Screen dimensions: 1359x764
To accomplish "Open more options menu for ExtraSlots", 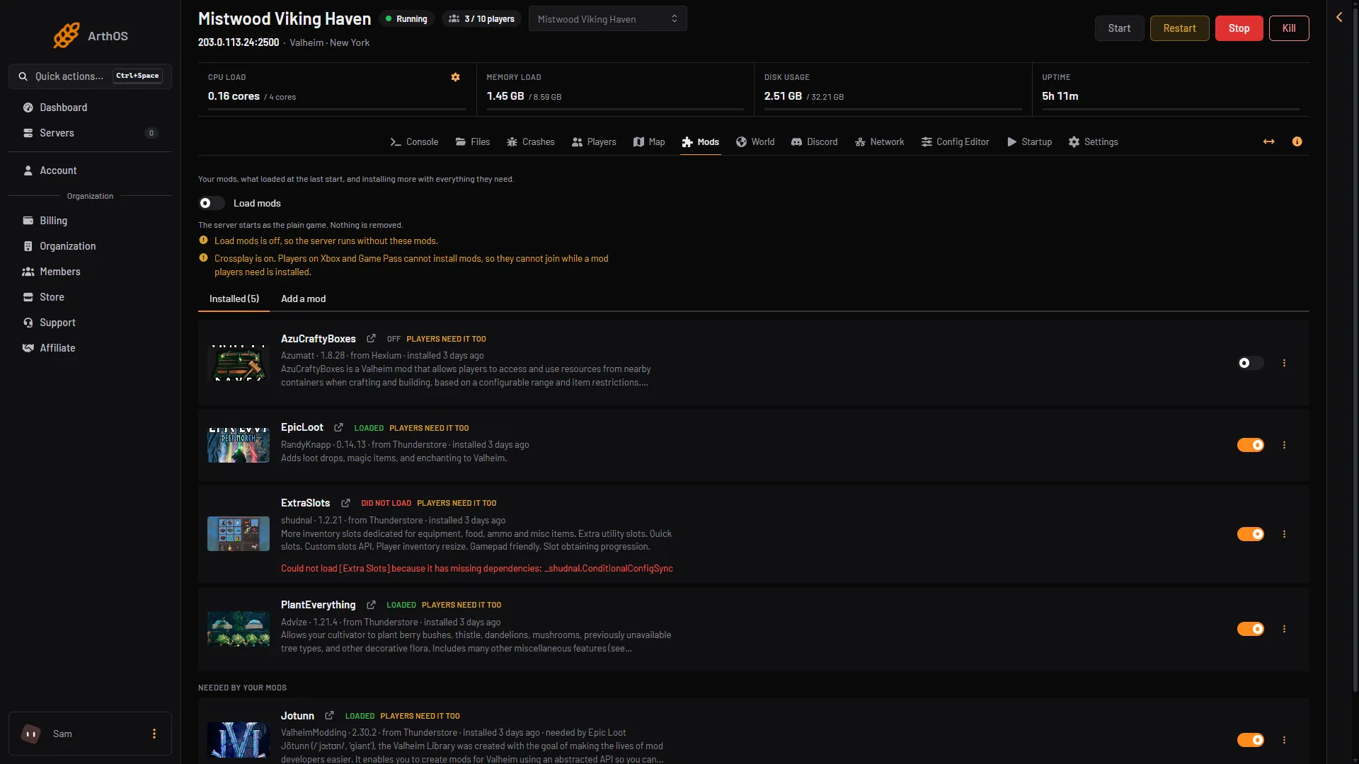I will 1284,534.
